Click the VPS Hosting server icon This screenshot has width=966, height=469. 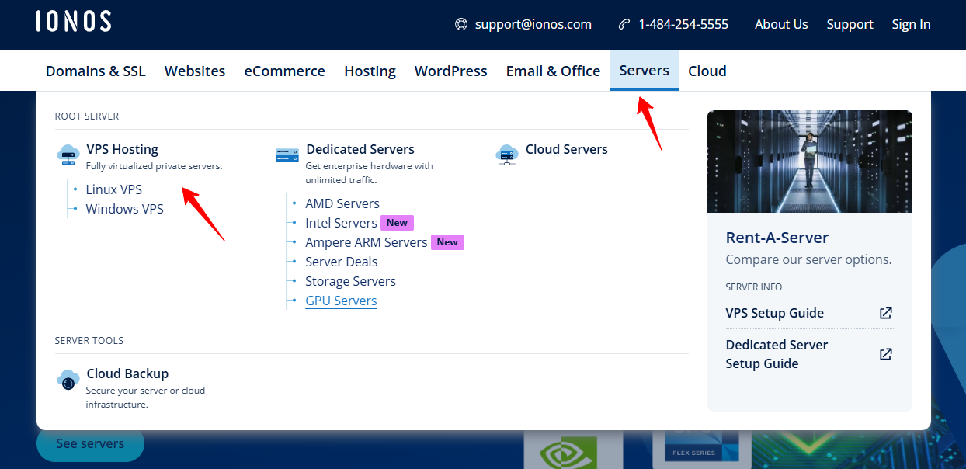point(68,155)
